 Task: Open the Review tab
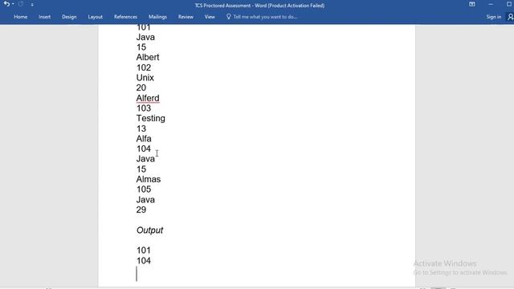(186, 17)
